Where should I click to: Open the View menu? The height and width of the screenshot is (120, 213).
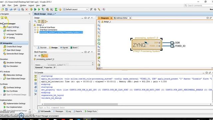(x=38, y=5)
